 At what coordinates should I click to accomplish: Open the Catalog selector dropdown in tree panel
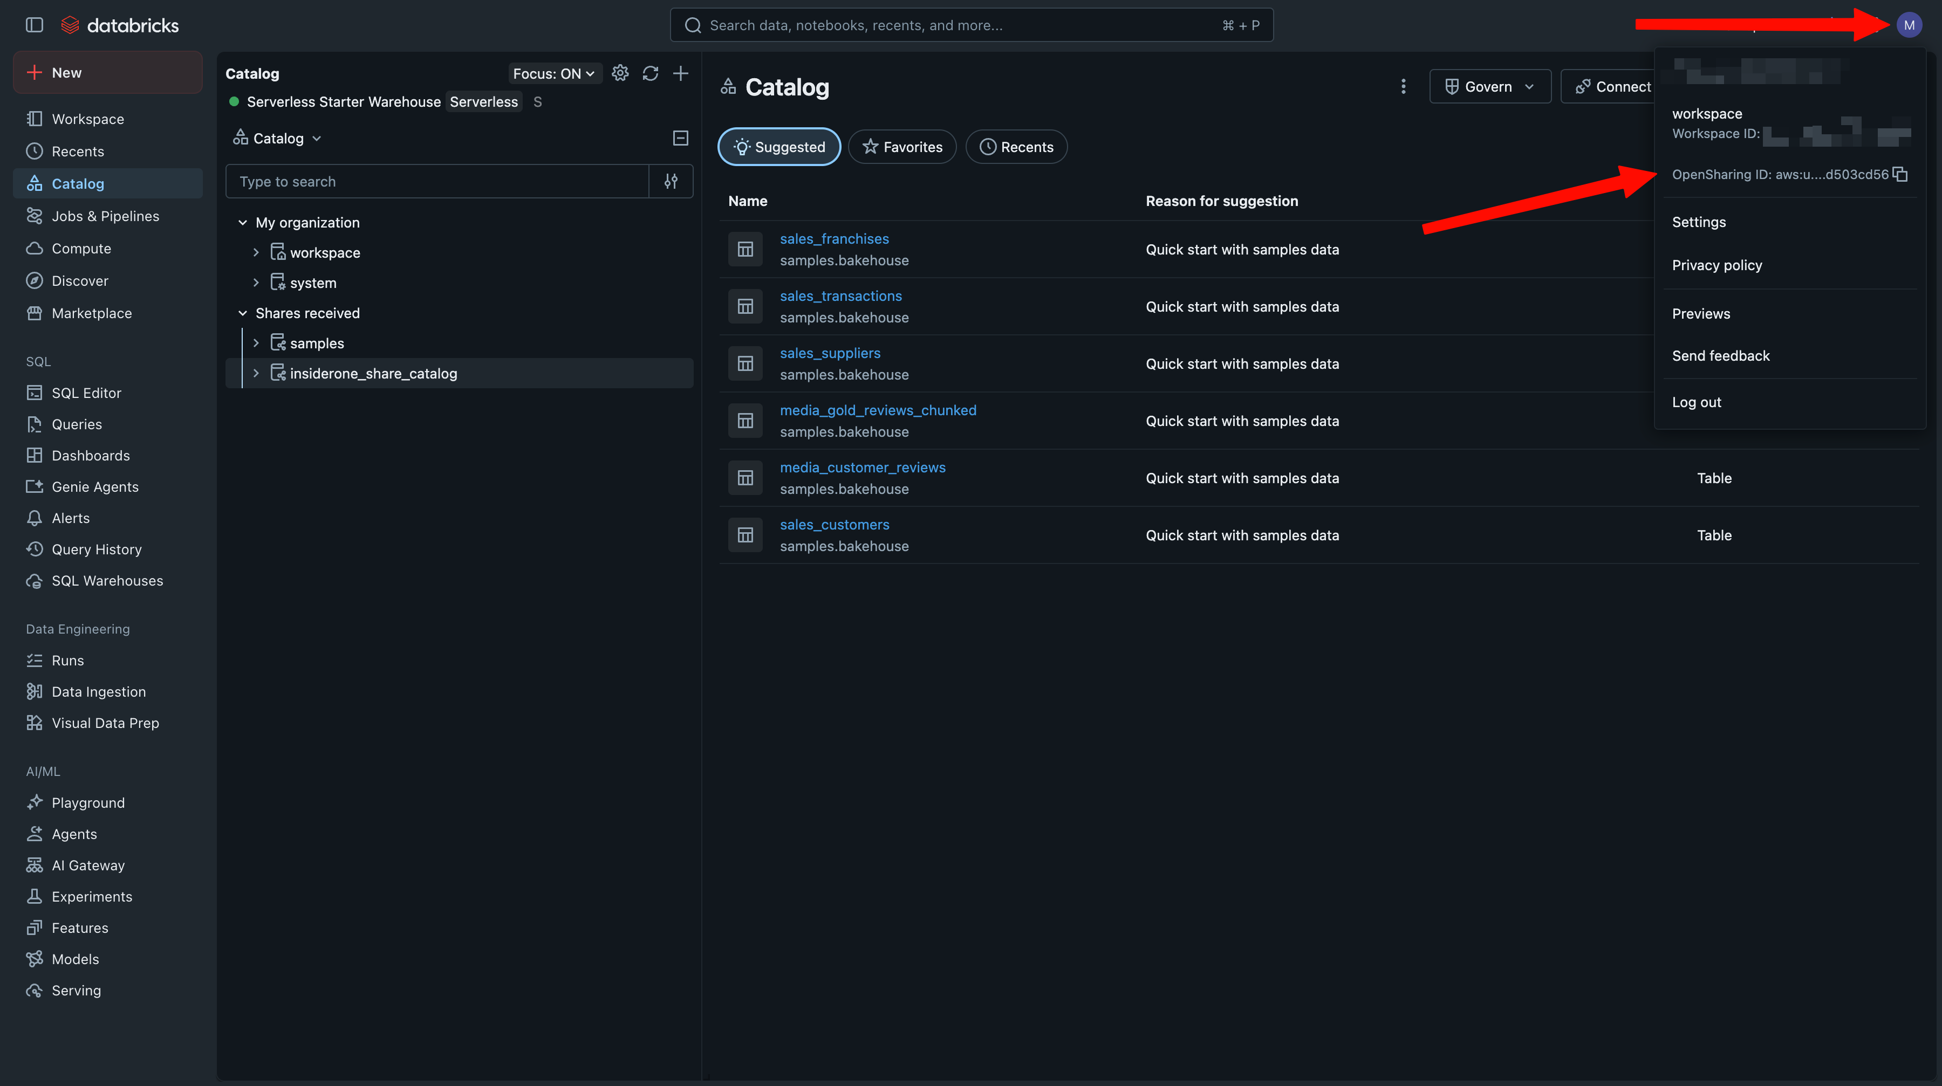[x=277, y=138]
